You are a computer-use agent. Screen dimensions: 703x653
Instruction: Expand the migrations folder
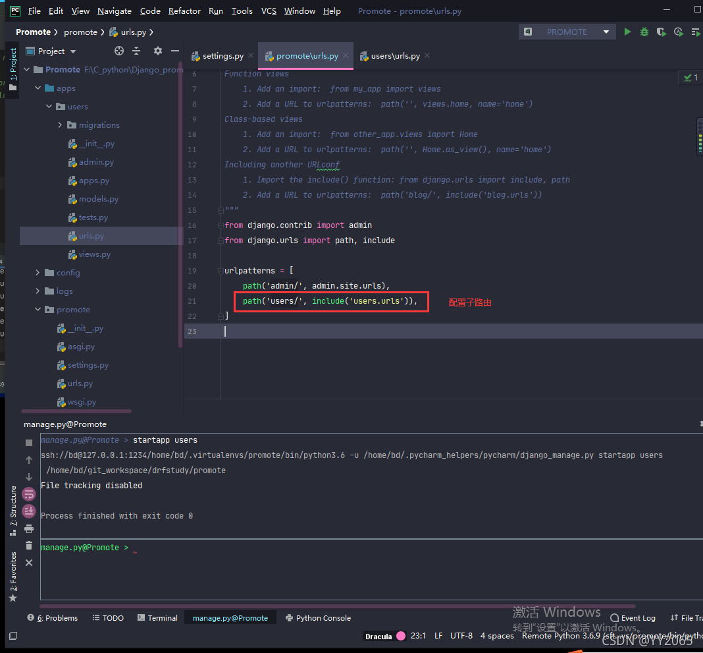[x=60, y=125]
